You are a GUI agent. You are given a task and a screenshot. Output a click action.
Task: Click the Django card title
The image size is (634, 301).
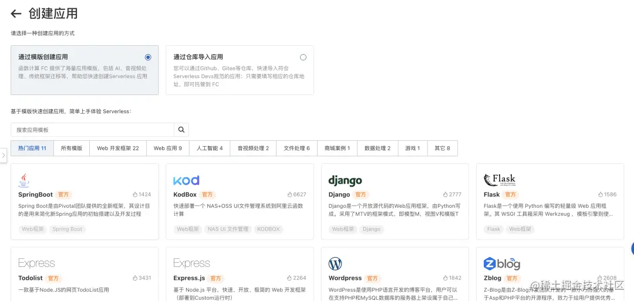339,194
